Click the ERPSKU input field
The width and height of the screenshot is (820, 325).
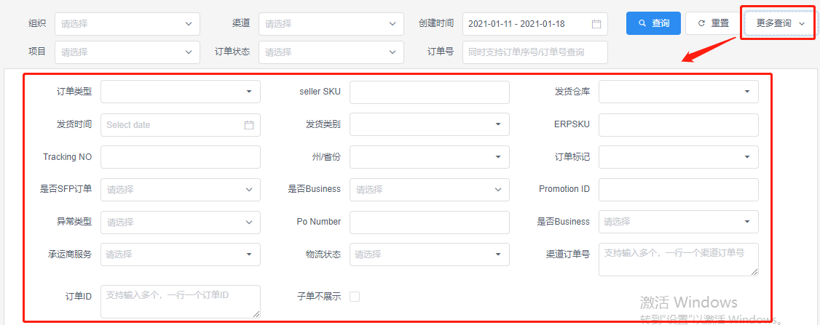tap(678, 125)
